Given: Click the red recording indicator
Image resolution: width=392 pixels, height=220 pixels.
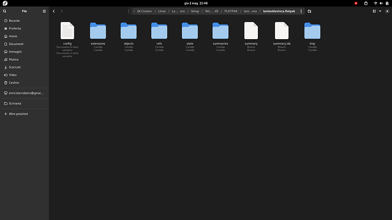Looking at the screenshot, I should click(356, 3).
